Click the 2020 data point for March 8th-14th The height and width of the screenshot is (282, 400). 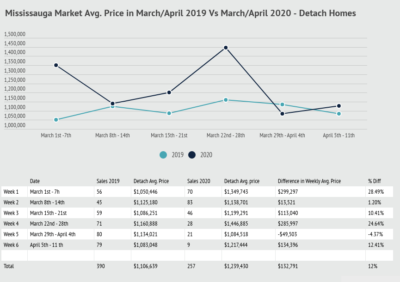112,104
